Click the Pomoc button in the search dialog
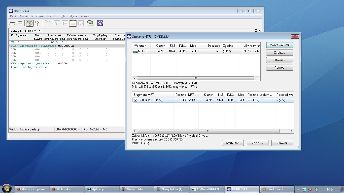Screen dimensions: 344x193 pos(280,68)
